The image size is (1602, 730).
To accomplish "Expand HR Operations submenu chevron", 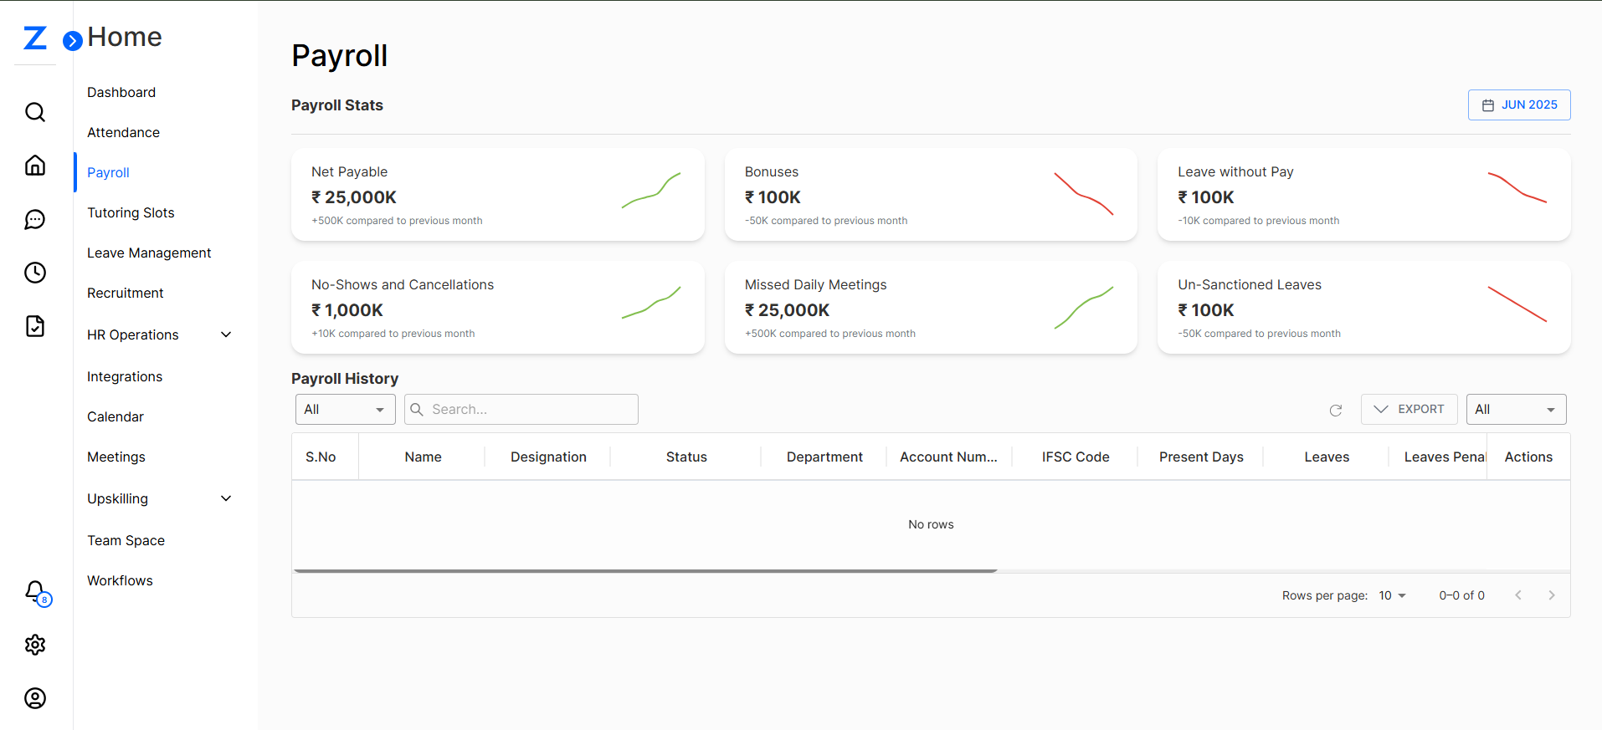I will [226, 334].
